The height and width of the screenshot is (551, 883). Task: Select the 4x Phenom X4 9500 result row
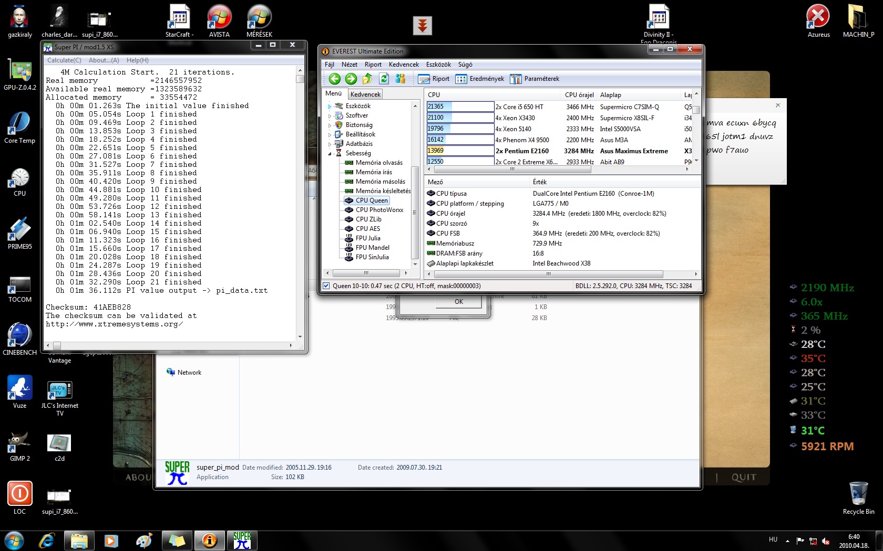pos(559,140)
